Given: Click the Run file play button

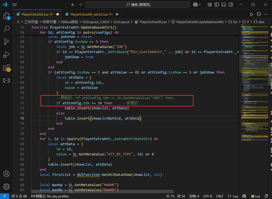Looking at the screenshot, I should click(251, 14).
